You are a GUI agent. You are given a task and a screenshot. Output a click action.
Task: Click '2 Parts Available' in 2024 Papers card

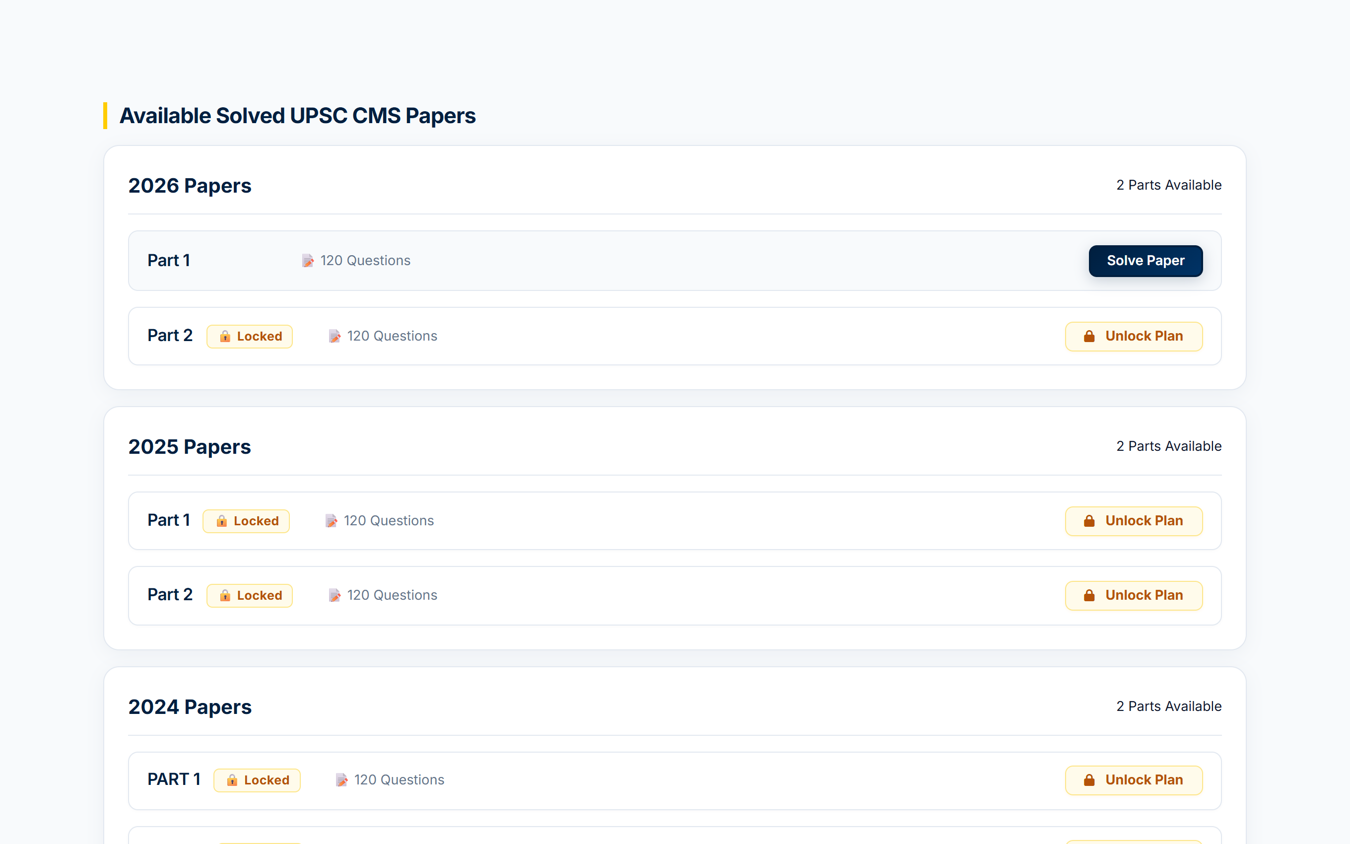pyautogui.click(x=1169, y=706)
